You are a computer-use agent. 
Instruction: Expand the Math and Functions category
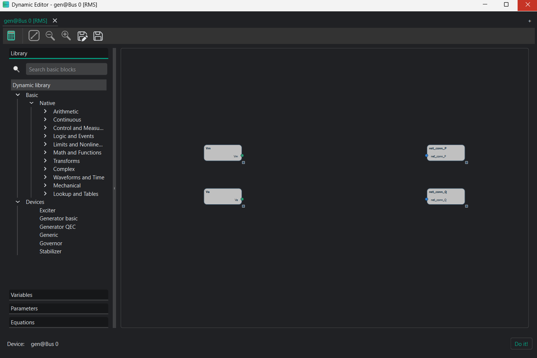(45, 152)
